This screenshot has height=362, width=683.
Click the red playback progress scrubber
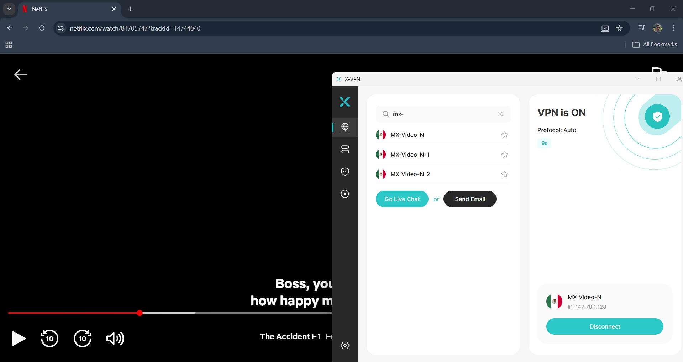[140, 313]
